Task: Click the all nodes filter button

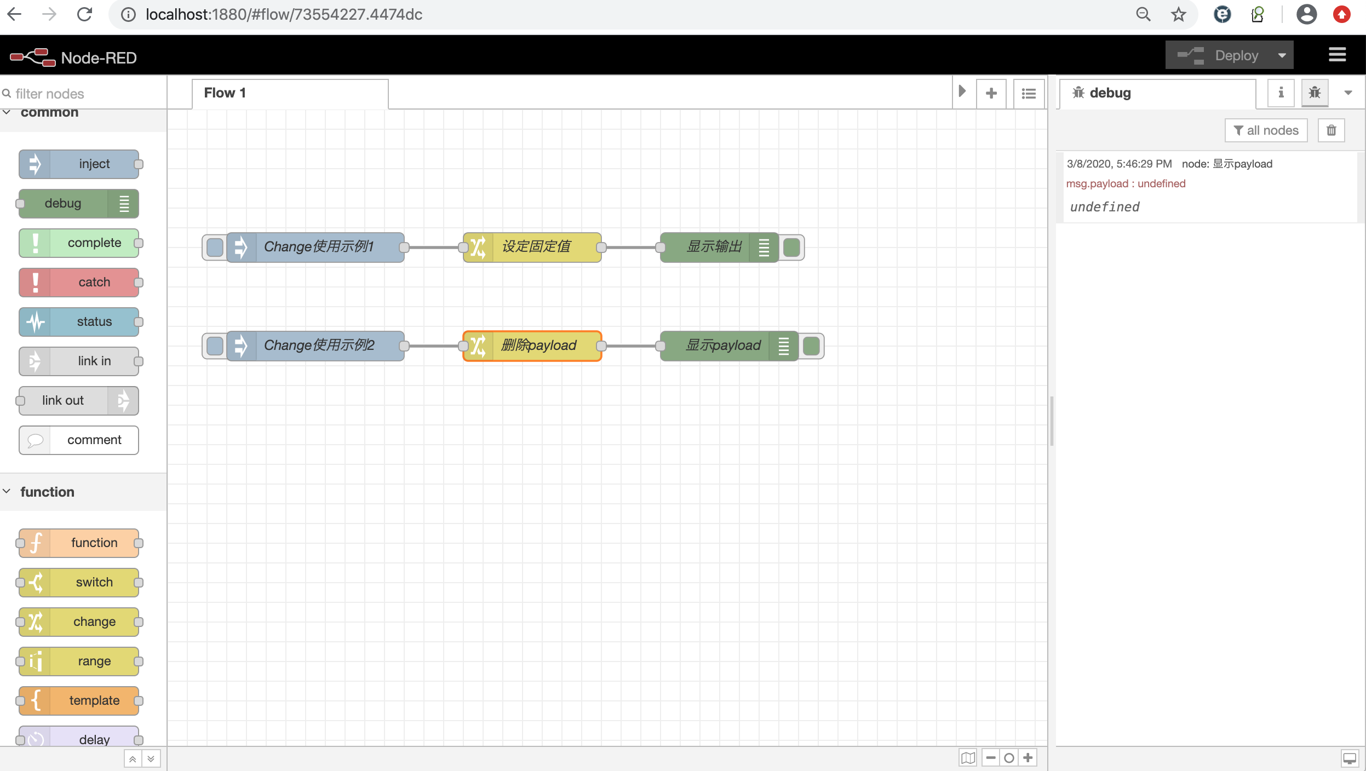Action: click(1266, 130)
